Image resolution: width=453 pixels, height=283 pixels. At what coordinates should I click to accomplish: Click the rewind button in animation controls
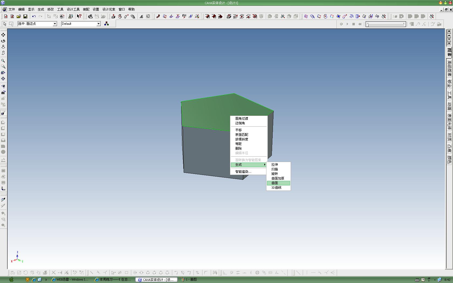tap(360, 24)
